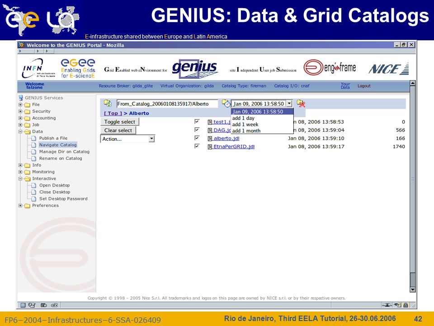Click the security padlock icon in status bar
The height and width of the screenshot is (326, 434).
[406, 305]
